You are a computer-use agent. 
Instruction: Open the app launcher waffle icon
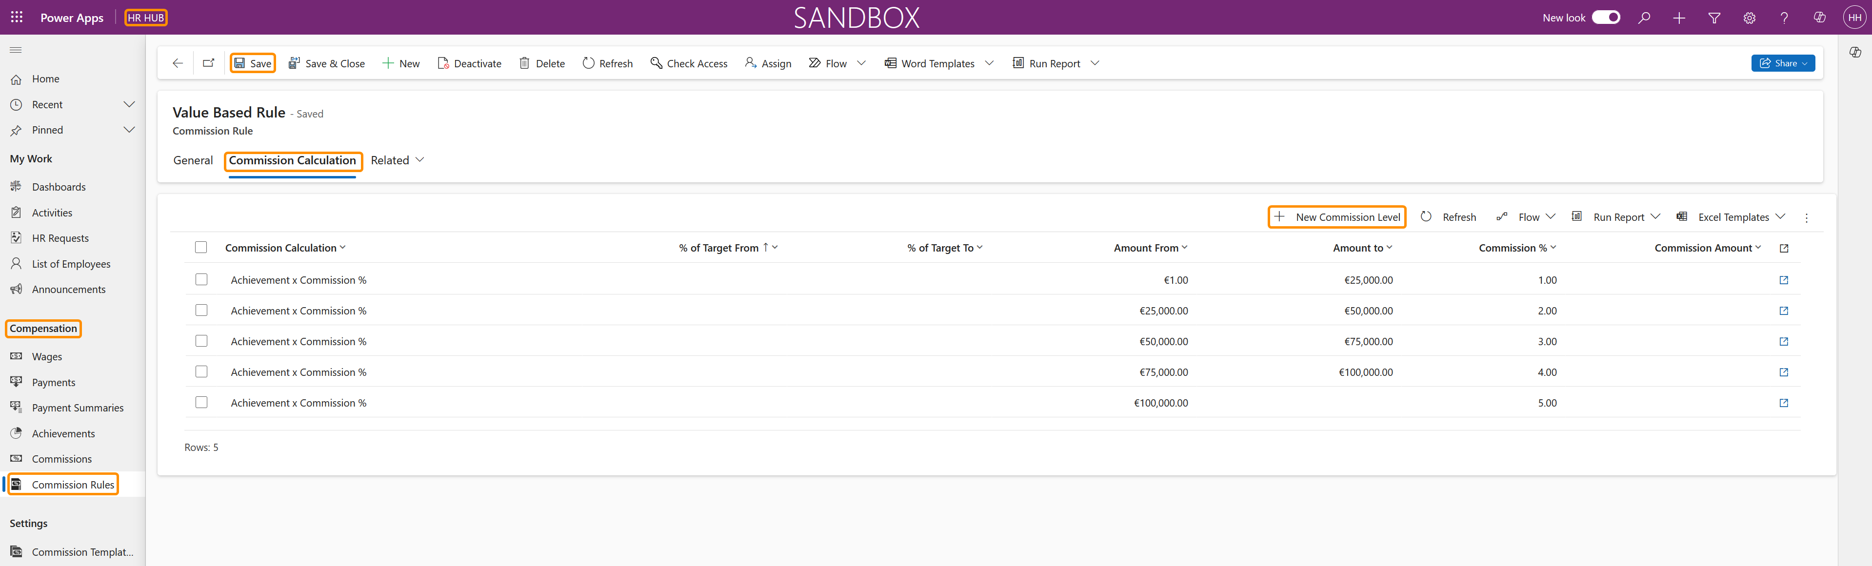(x=17, y=18)
